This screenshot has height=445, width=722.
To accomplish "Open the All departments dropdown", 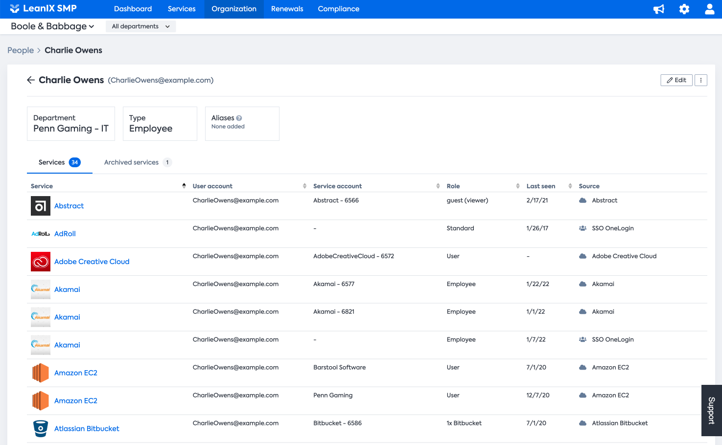I will 140,26.
